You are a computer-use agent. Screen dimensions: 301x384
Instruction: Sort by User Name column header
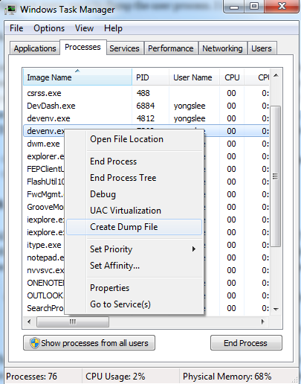194,77
